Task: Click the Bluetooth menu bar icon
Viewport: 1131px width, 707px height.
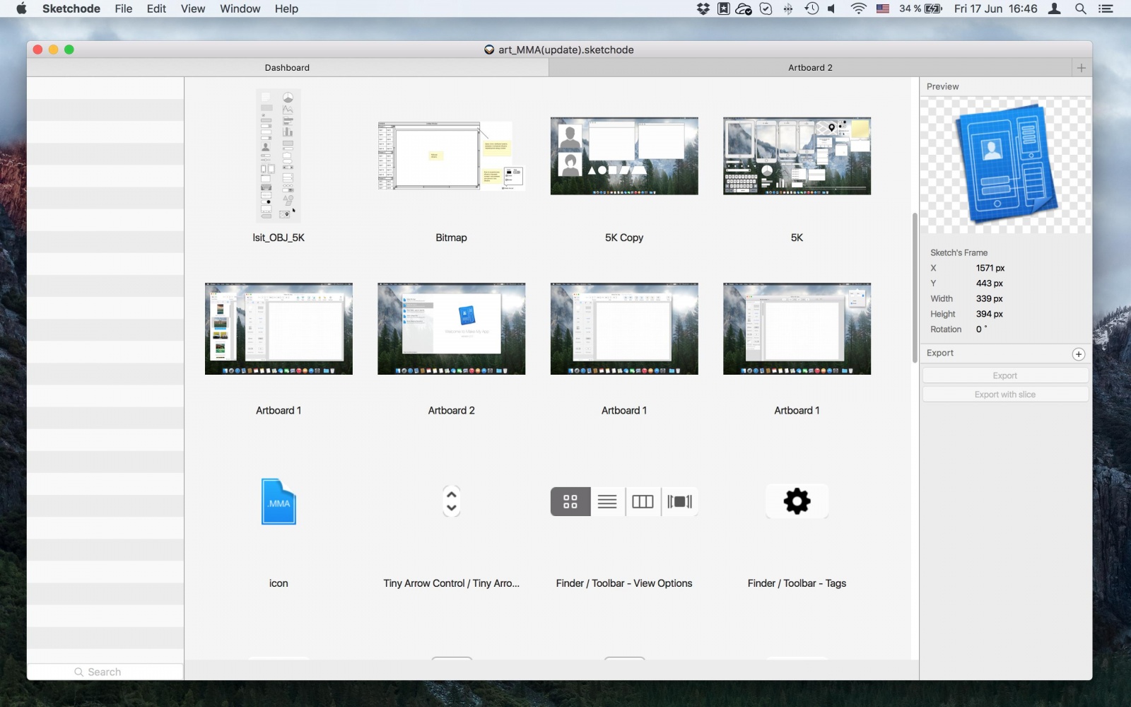Action: click(788, 8)
